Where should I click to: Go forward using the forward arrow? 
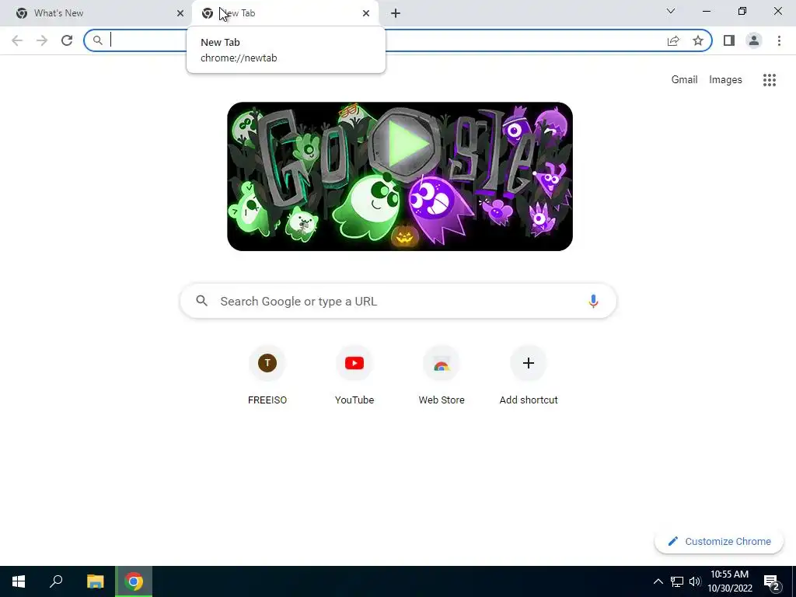[x=42, y=40]
